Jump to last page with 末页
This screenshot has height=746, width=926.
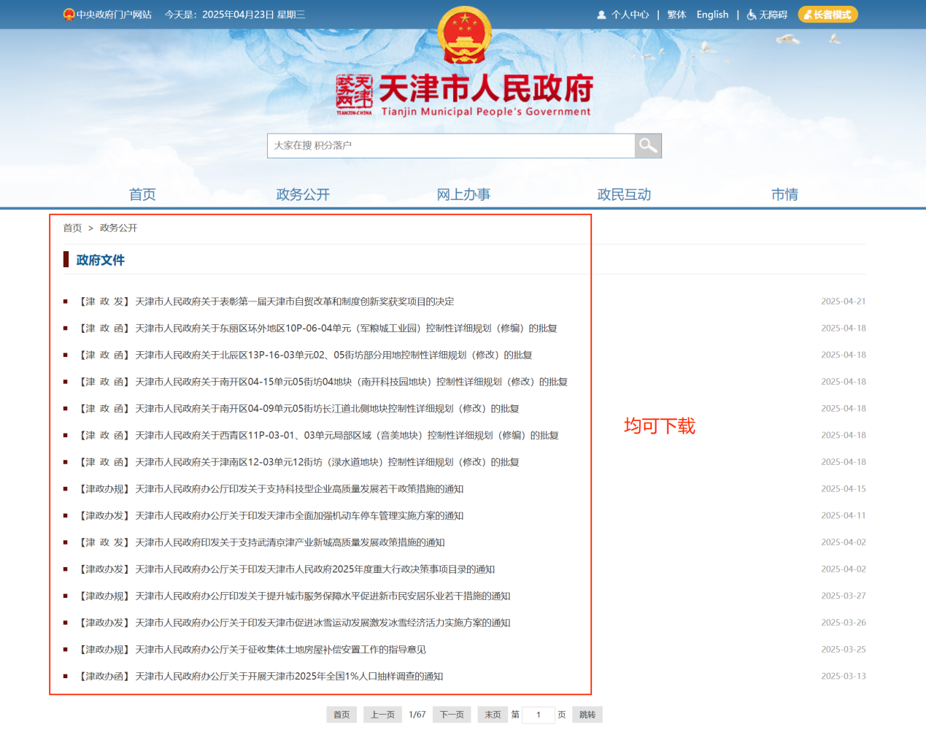pos(493,715)
